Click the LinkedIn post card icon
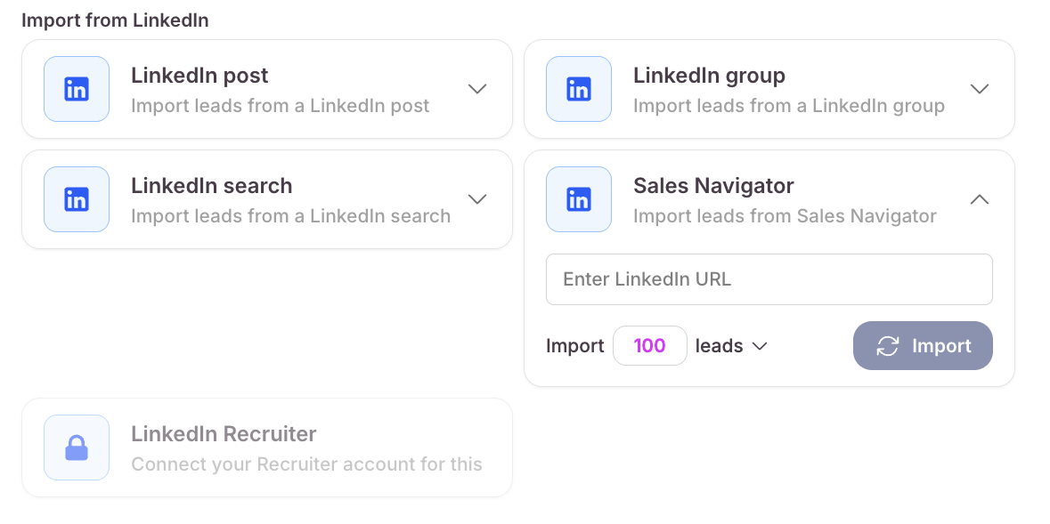 [x=77, y=89]
